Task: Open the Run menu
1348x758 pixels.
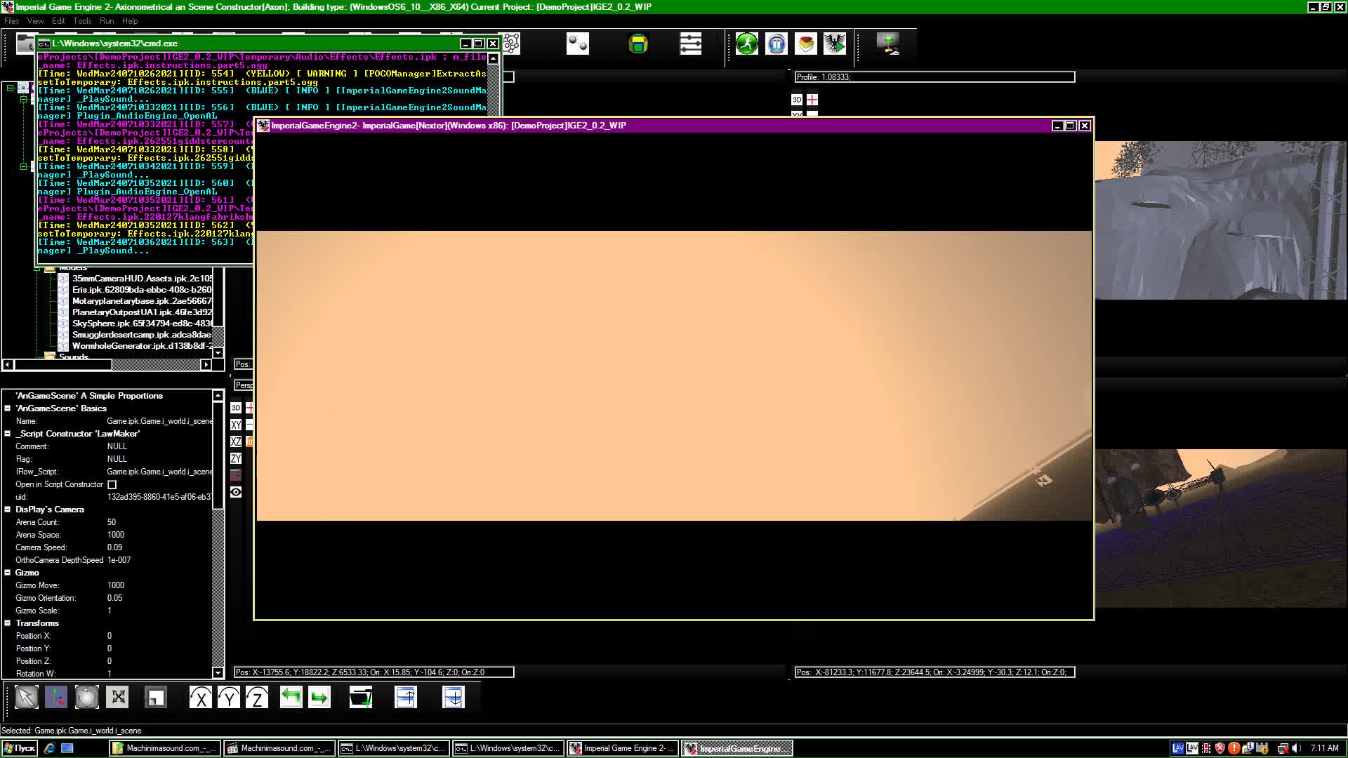Action: click(107, 20)
